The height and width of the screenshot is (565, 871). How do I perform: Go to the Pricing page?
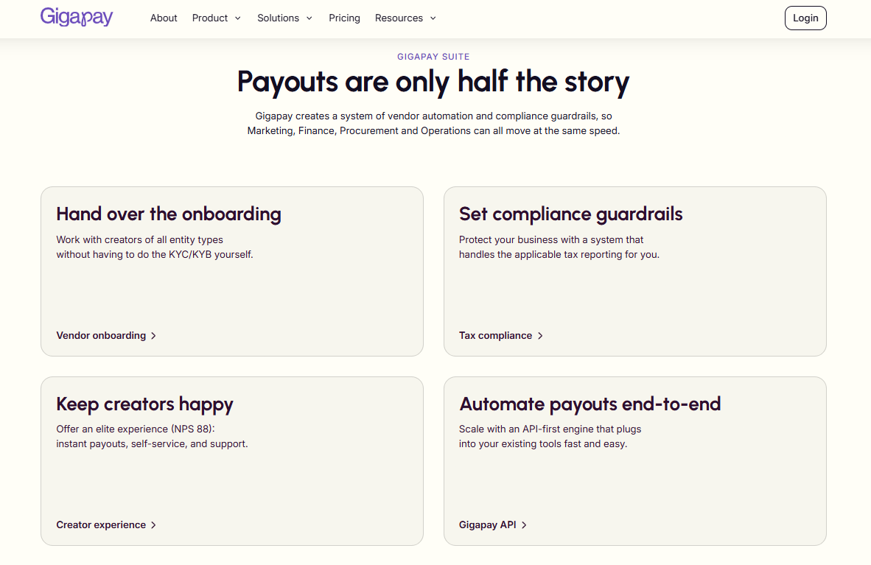[x=344, y=18]
